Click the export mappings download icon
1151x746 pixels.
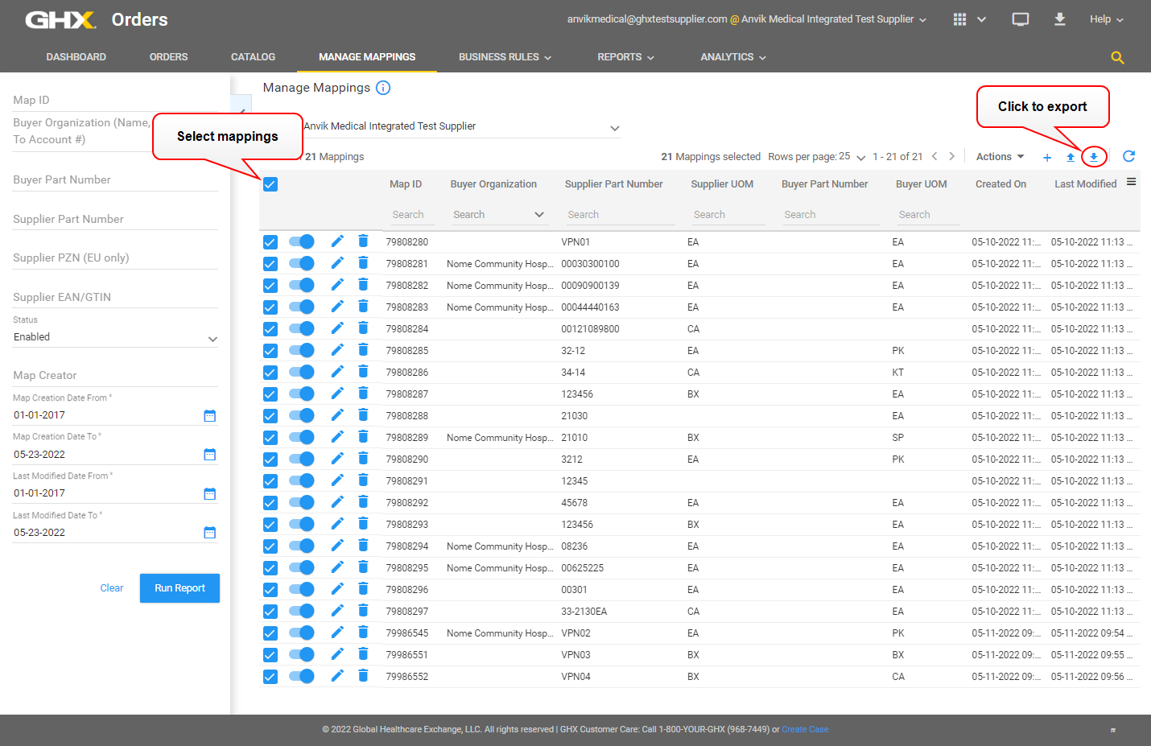(1094, 157)
